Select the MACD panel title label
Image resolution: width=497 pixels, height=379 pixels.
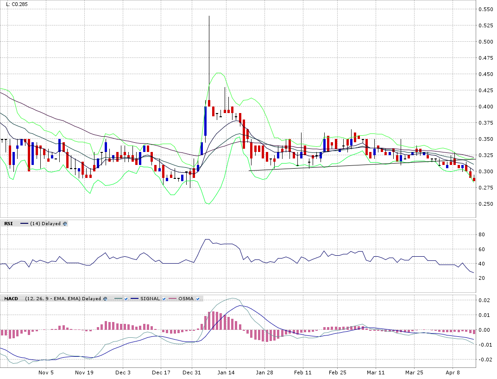click(x=11, y=299)
